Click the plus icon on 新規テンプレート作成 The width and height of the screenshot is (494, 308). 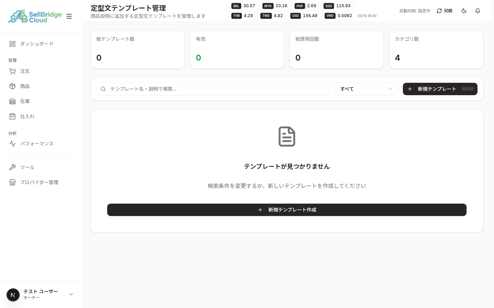point(260,210)
